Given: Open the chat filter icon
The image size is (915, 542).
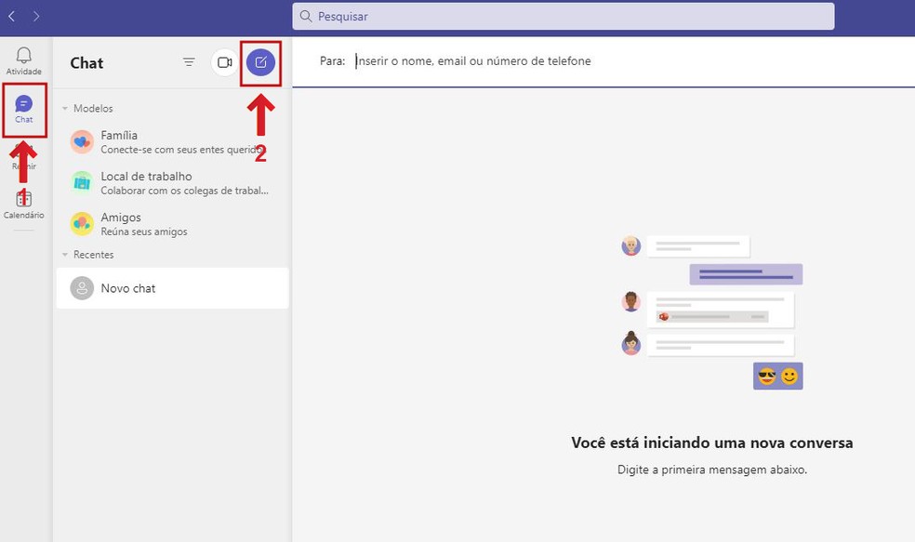Looking at the screenshot, I should [189, 62].
